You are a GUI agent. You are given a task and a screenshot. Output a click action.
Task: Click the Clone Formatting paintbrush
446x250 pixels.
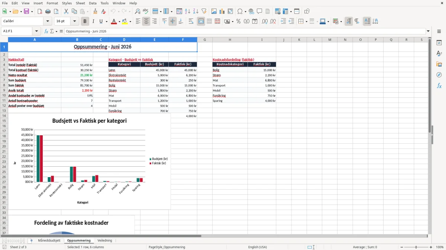(x=95, y=11)
